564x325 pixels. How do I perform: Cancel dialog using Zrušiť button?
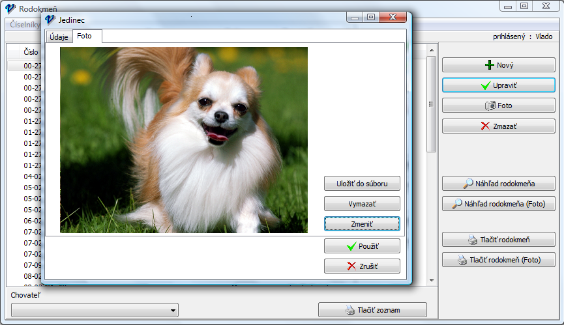click(x=362, y=266)
